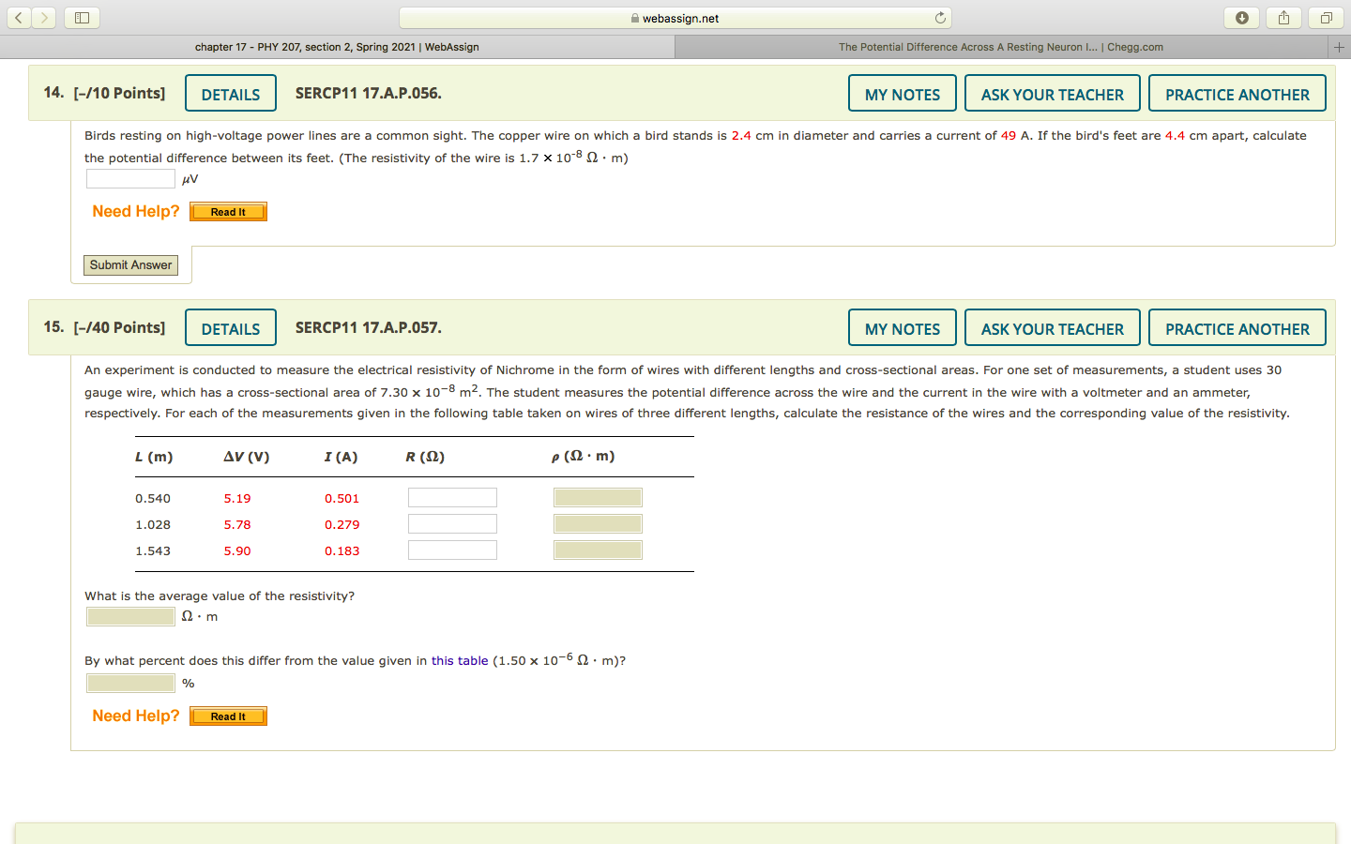Click PRACTICE ANOTHER for question 15

pos(1237,327)
